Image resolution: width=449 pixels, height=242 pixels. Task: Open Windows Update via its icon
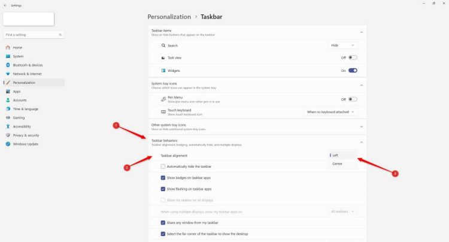[x=8, y=144]
